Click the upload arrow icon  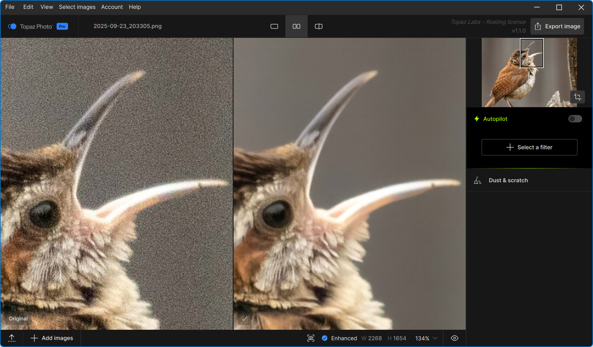(12, 338)
